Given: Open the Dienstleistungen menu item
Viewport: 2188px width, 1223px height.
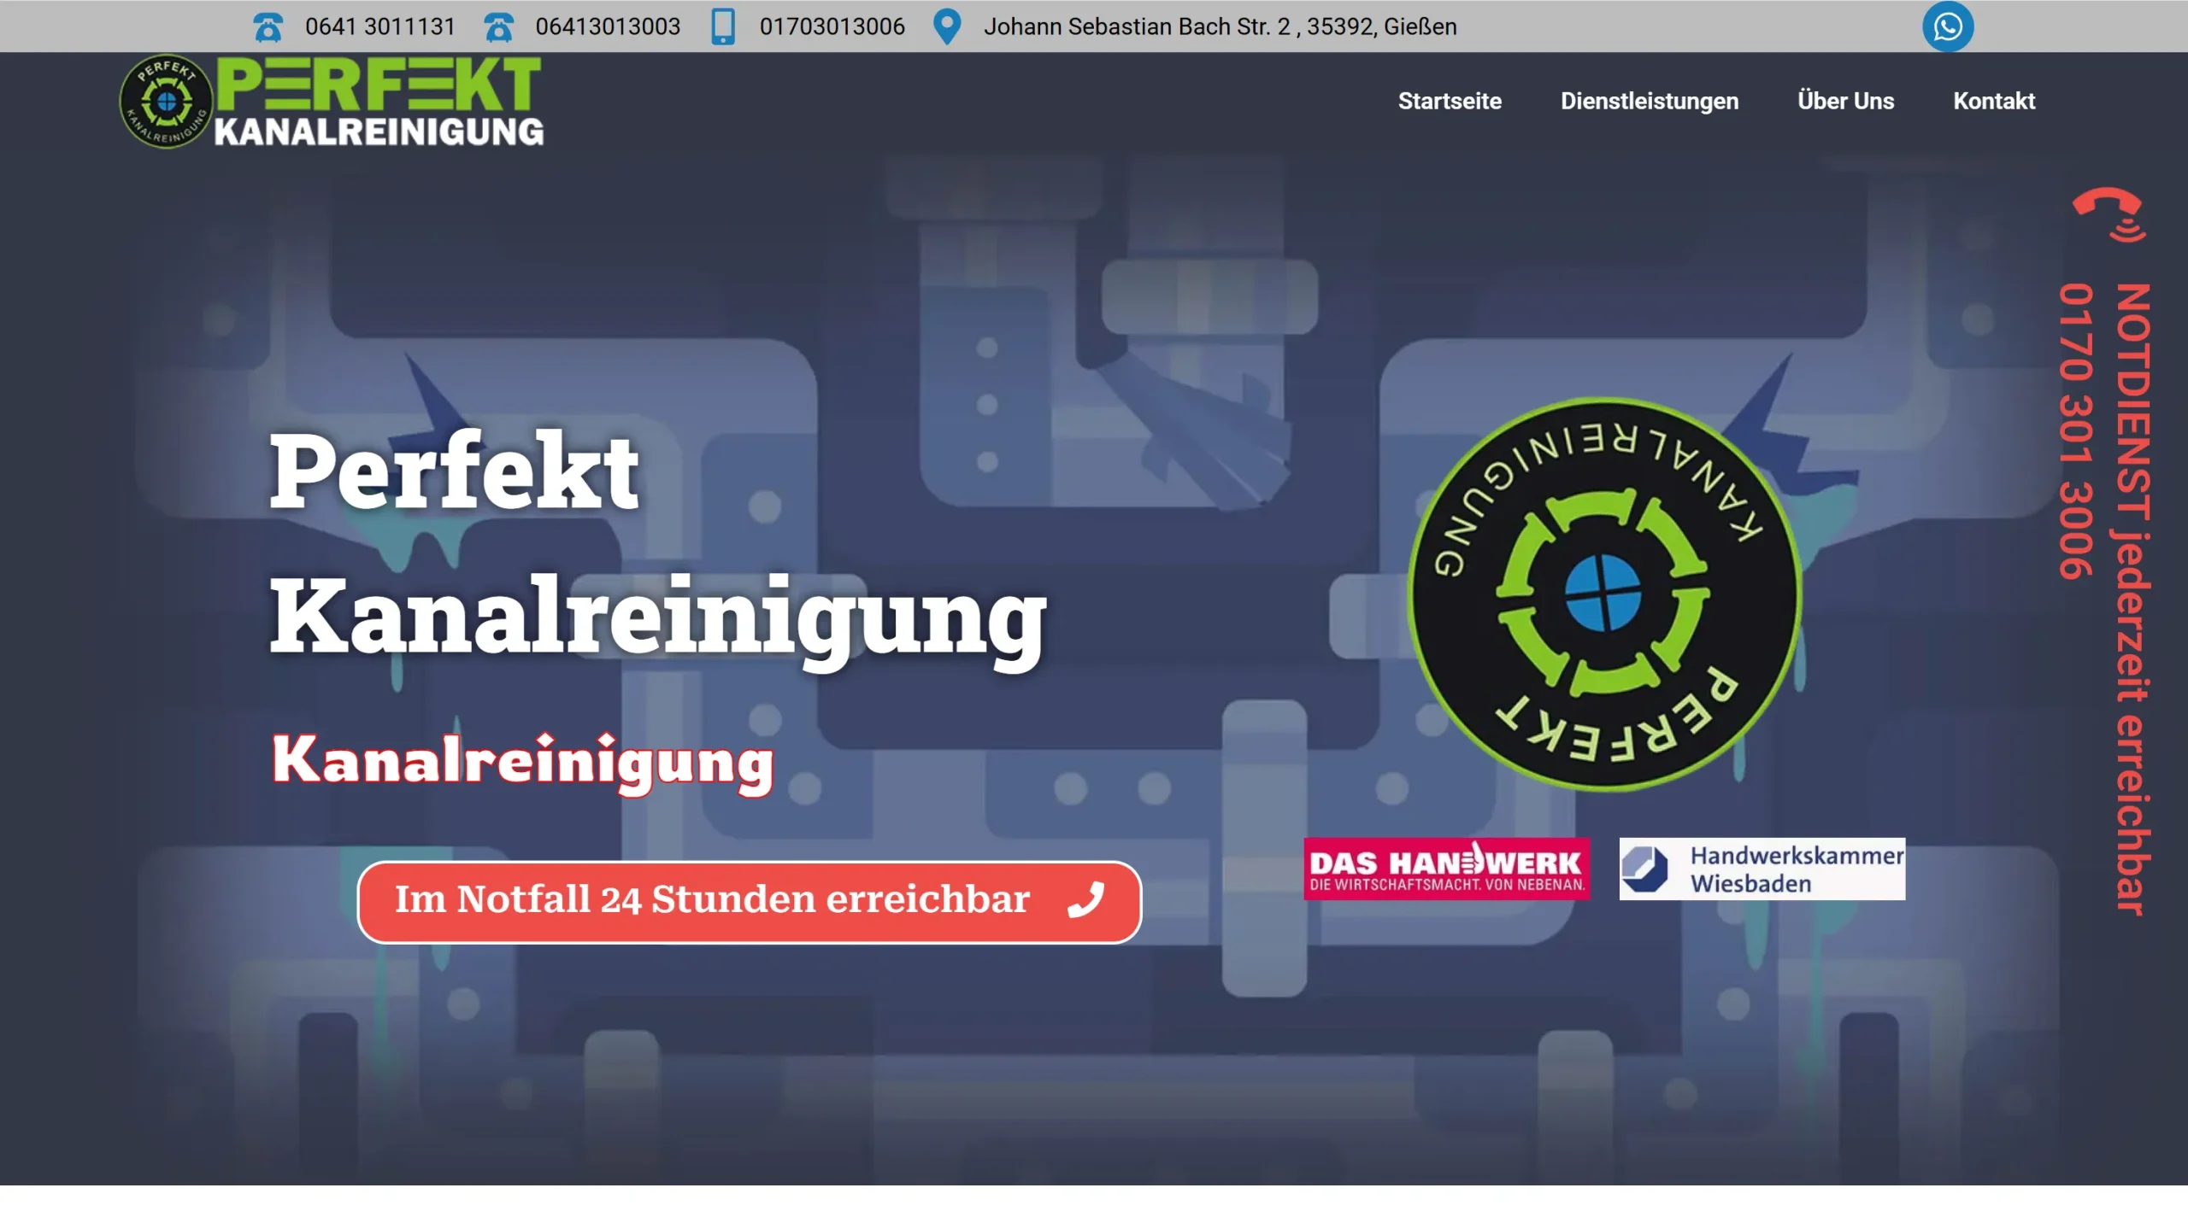Looking at the screenshot, I should [x=1649, y=101].
